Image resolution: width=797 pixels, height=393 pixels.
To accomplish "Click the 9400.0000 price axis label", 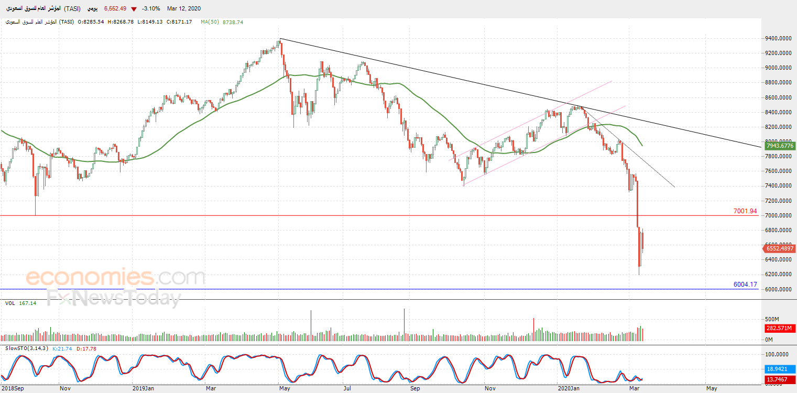I will 778,38.
